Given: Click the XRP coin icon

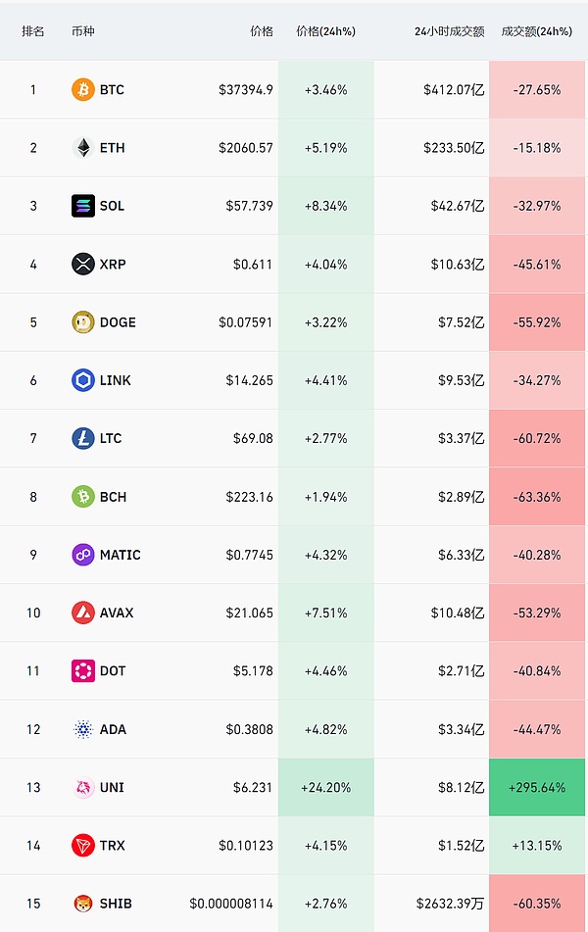Looking at the screenshot, I should tap(83, 264).
